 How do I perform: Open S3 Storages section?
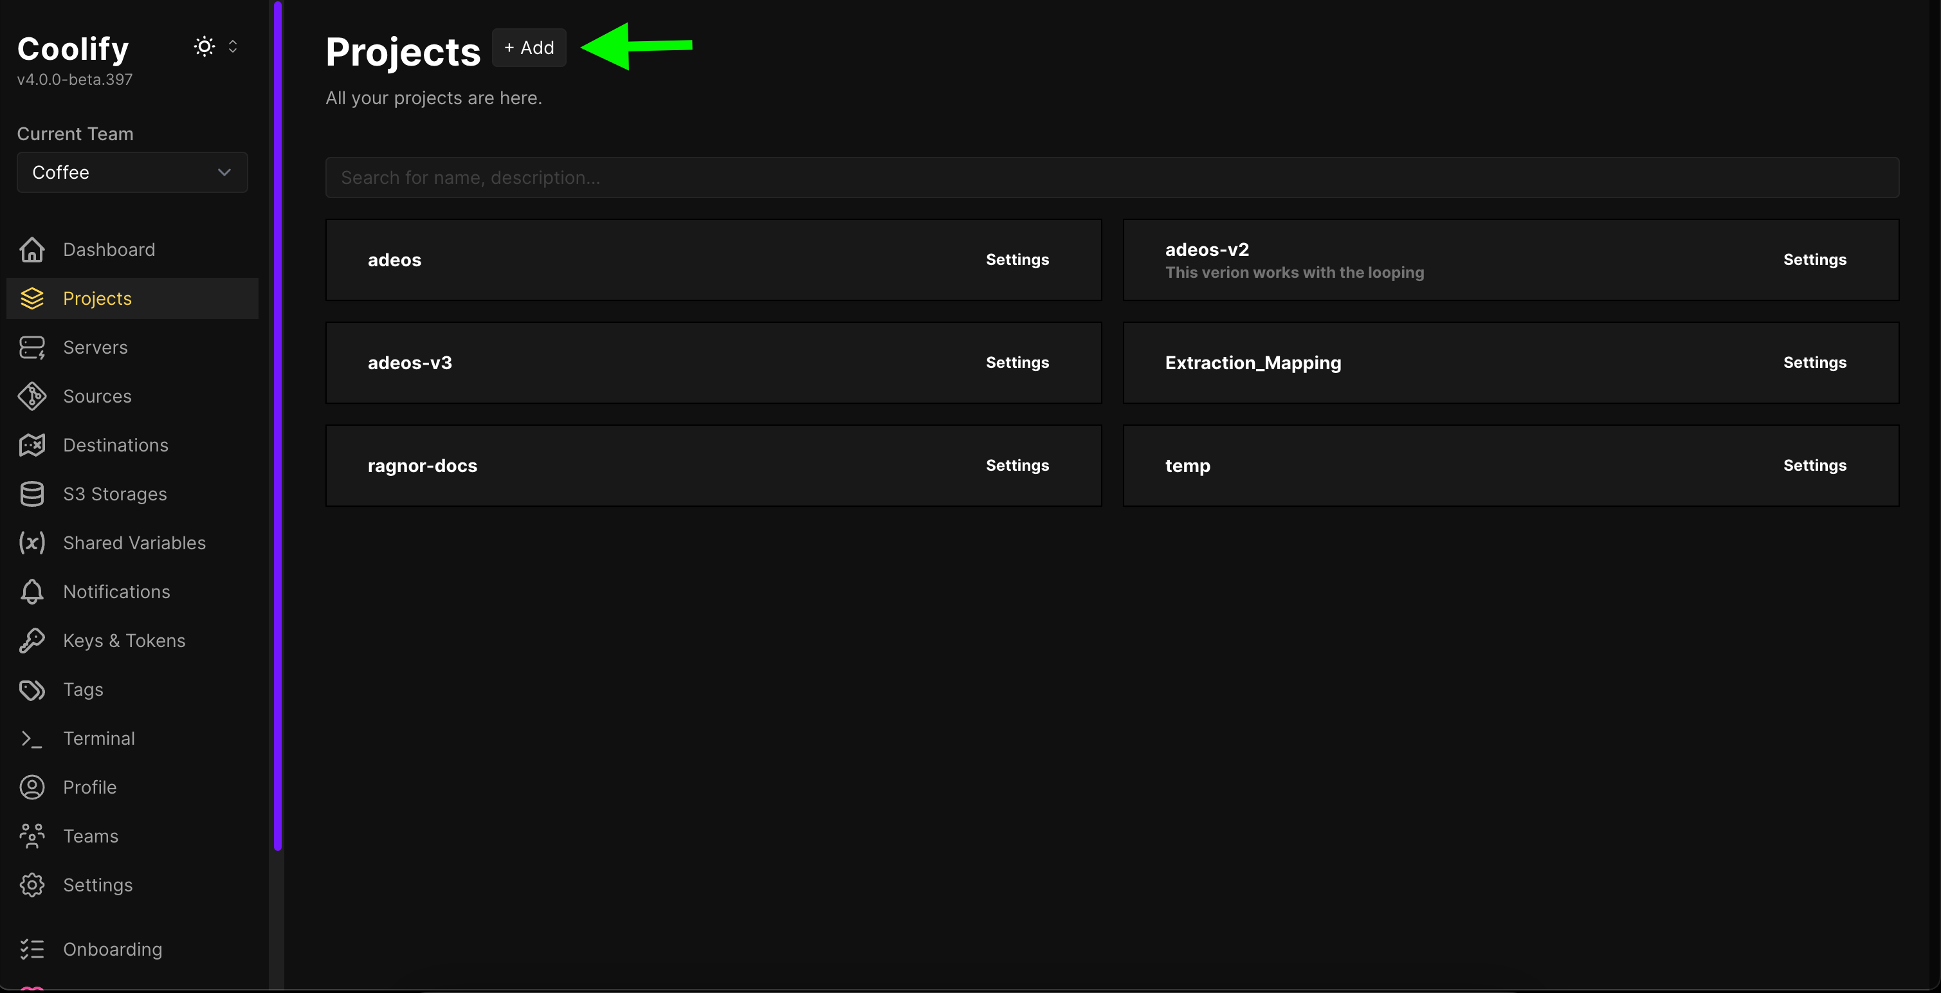click(x=132, y=494)
